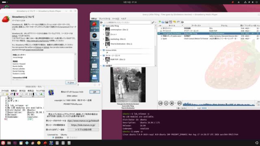
Task: Click the new playlist icon in playlist toolbar
Action: pos(160,22)
